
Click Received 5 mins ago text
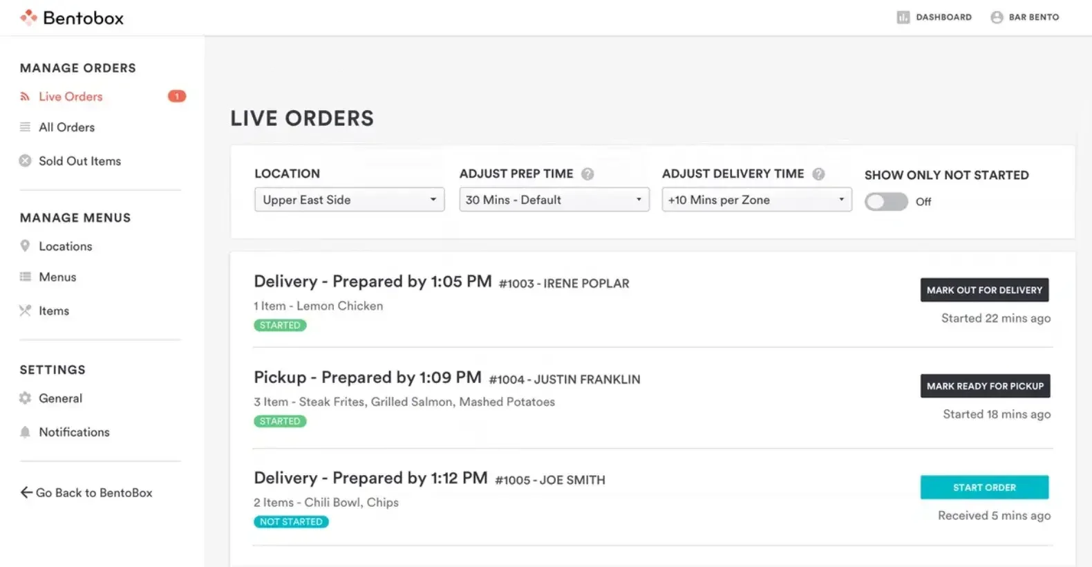coord(994,516)
